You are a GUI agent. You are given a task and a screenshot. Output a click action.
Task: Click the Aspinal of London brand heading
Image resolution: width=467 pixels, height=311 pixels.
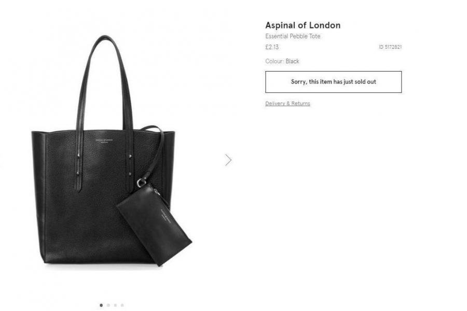303,25
